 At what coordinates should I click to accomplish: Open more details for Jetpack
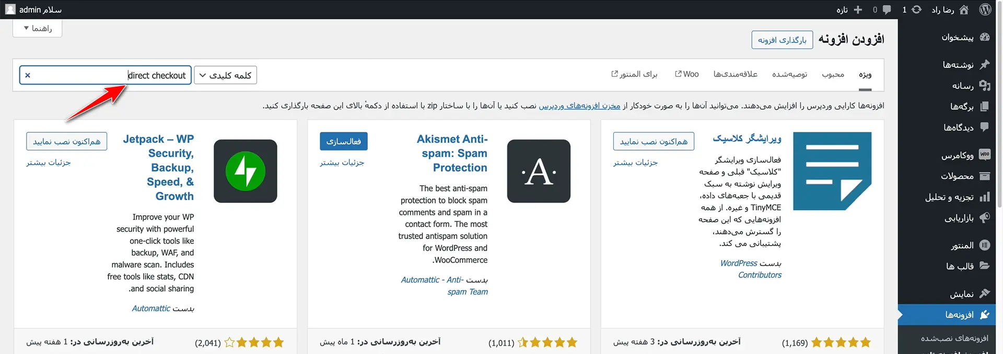tap(49, 162)
